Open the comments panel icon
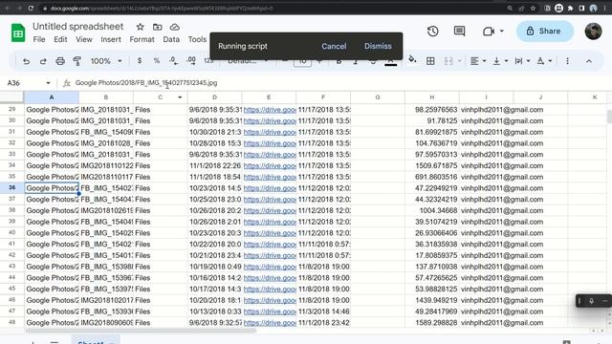612x344 pixels. click(459, 32)
